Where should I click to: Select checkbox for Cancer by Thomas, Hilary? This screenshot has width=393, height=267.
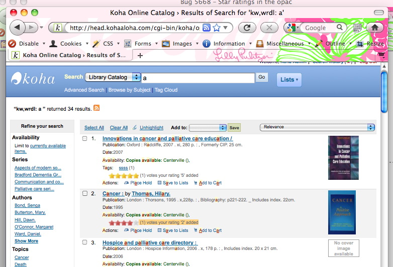tap(85, 193)
